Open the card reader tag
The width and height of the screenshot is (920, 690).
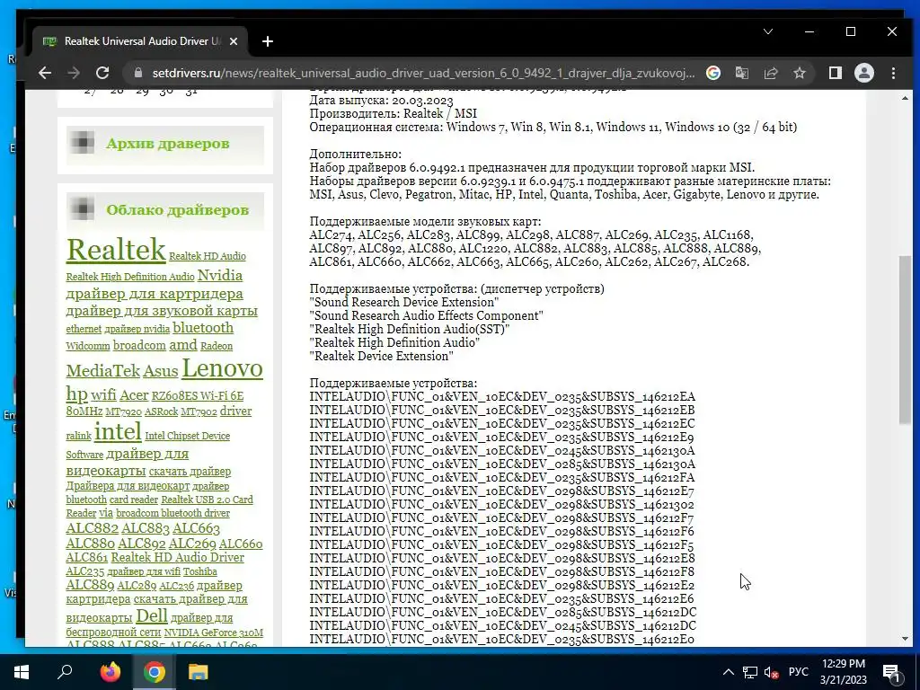(x=134, y=500)
